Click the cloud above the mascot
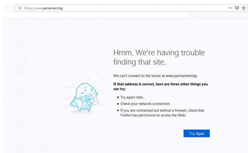Screen dimensions: 248x153 click(96, 79)
